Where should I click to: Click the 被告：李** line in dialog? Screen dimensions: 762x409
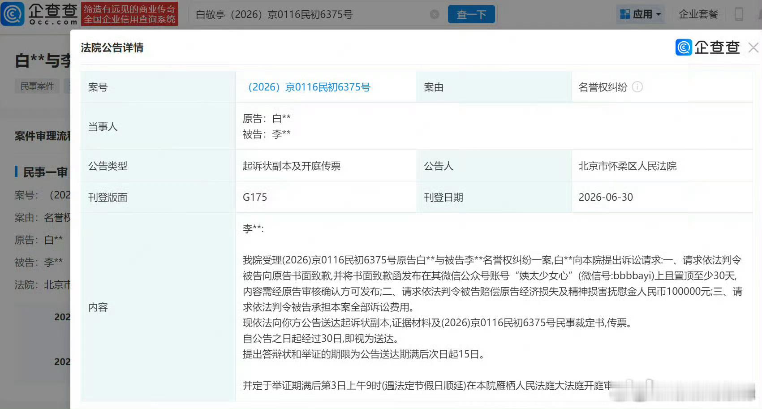point(267,134)
